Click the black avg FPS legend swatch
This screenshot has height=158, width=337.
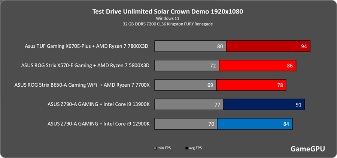(187, 148)
